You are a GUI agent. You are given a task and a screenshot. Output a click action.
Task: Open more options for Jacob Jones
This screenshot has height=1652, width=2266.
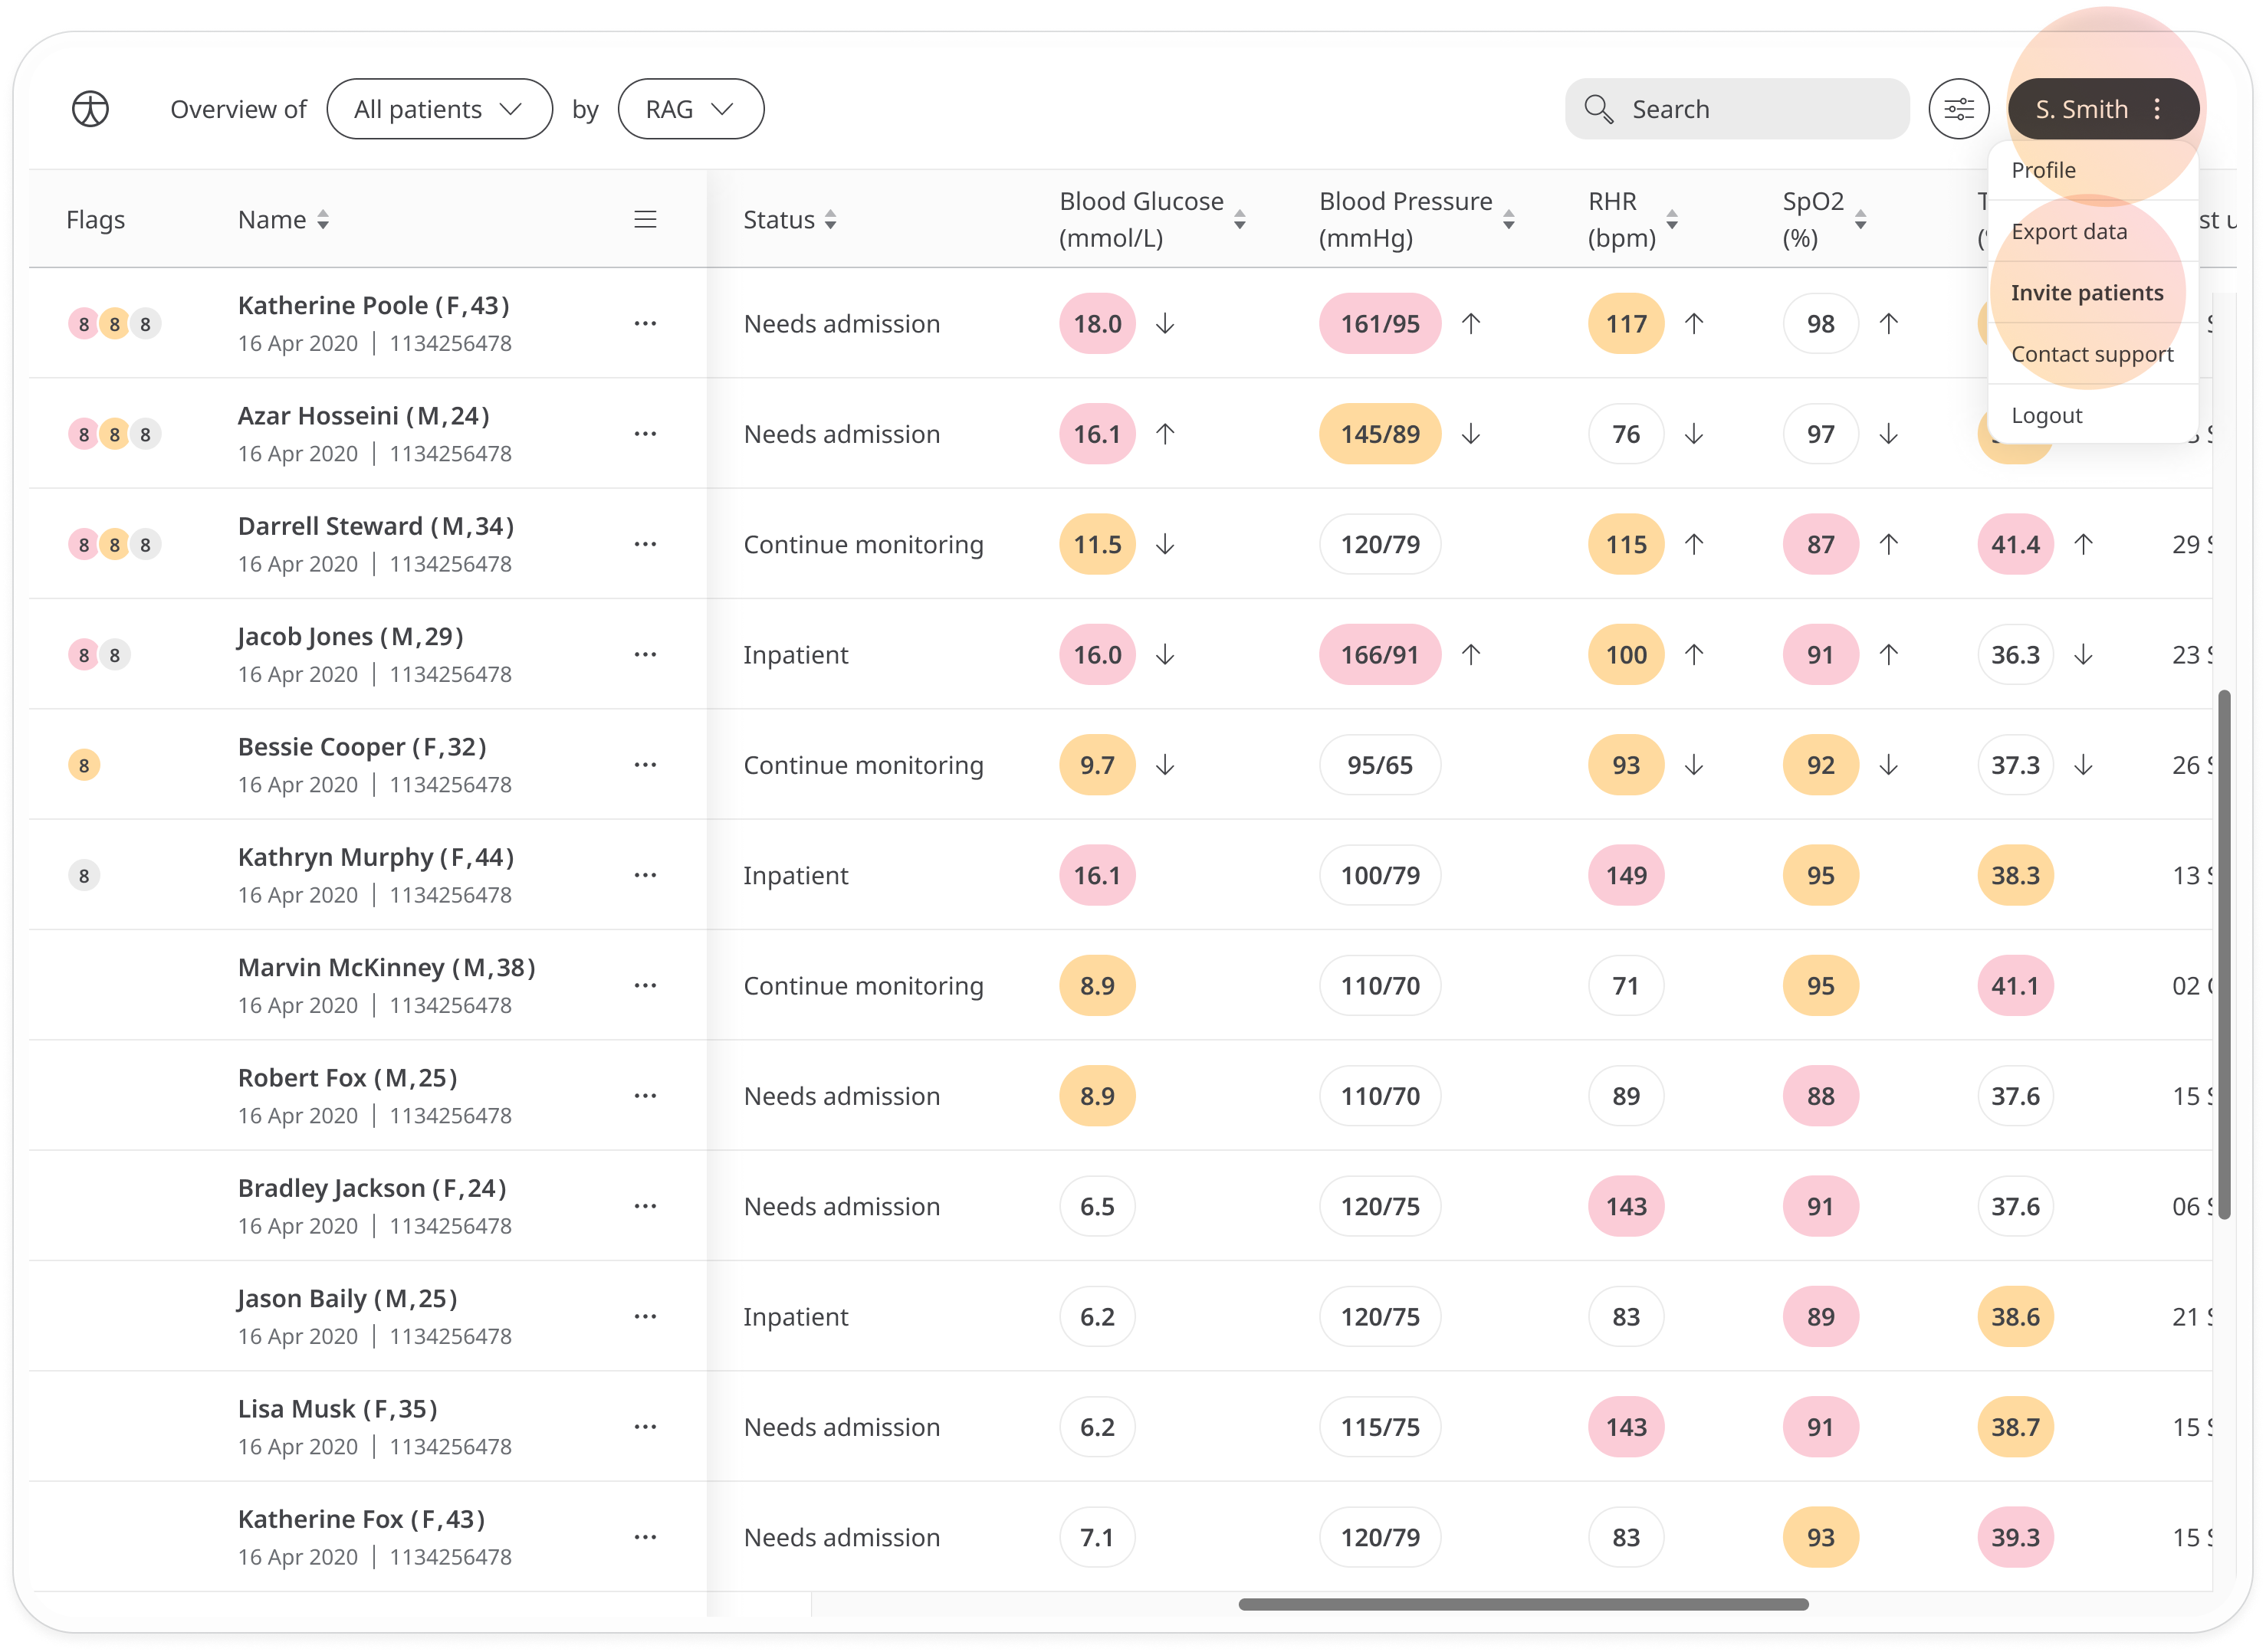coord(645,654)
